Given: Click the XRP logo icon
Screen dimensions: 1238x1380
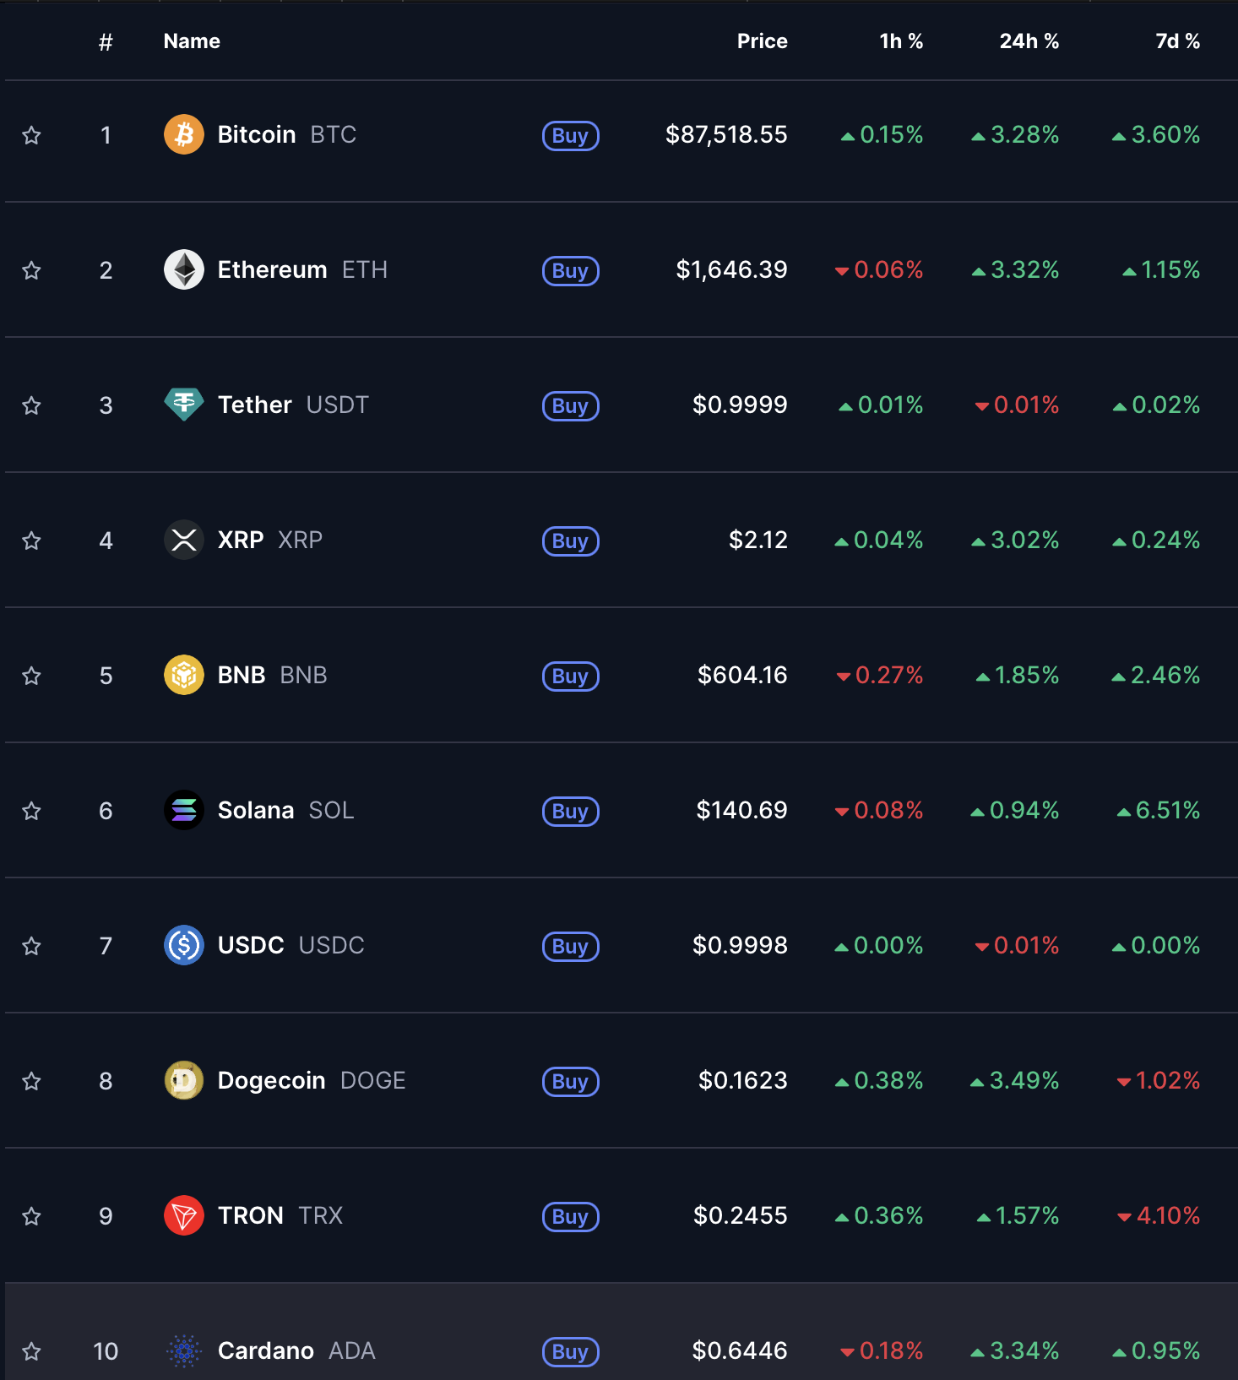Looking at the screenshot, I should [x=183, y=540].
